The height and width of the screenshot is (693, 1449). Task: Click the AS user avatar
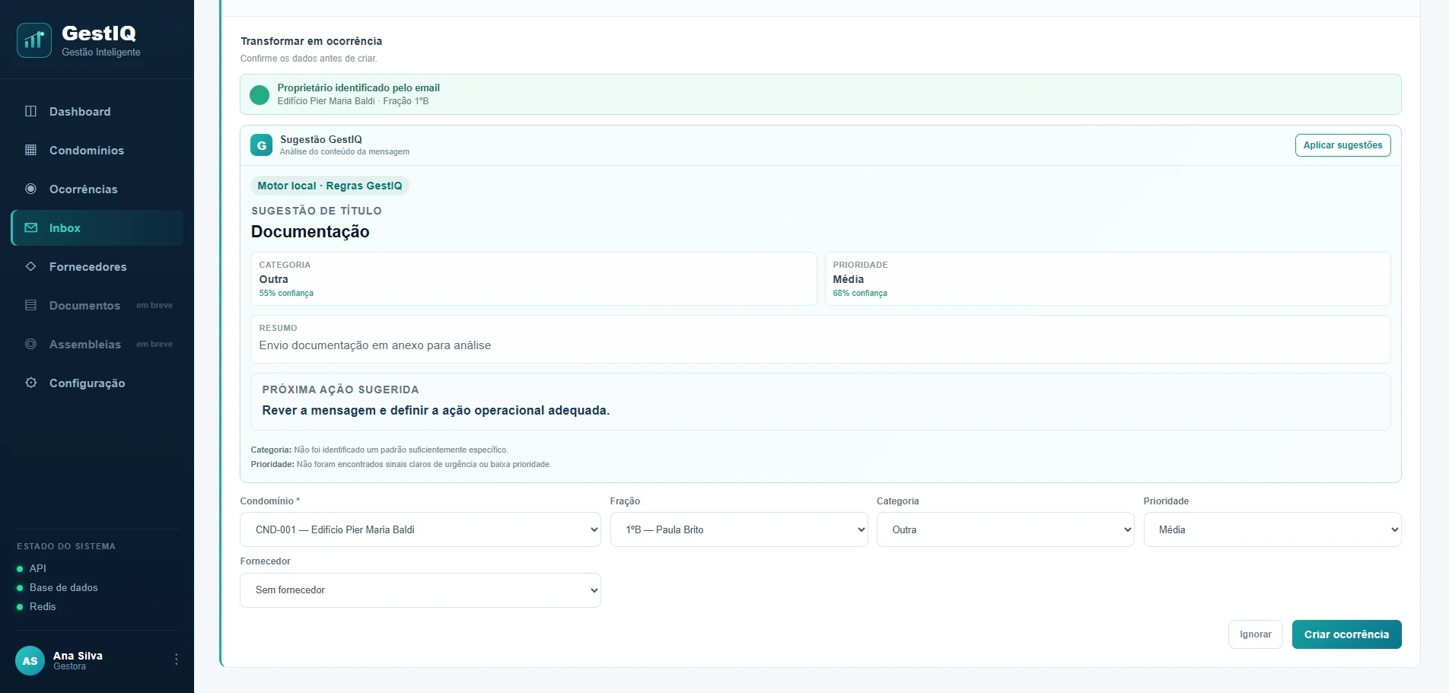pyautogui.click(x=30, y=660)
